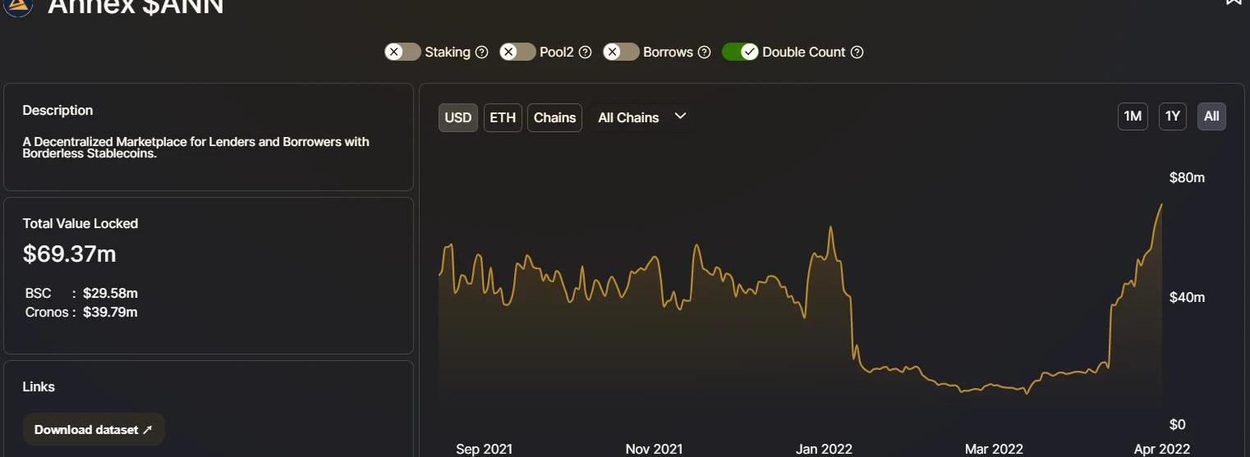Show the Chains breakdown chart
This screenshot has height=457, width=1250.
tap(554, 117)
